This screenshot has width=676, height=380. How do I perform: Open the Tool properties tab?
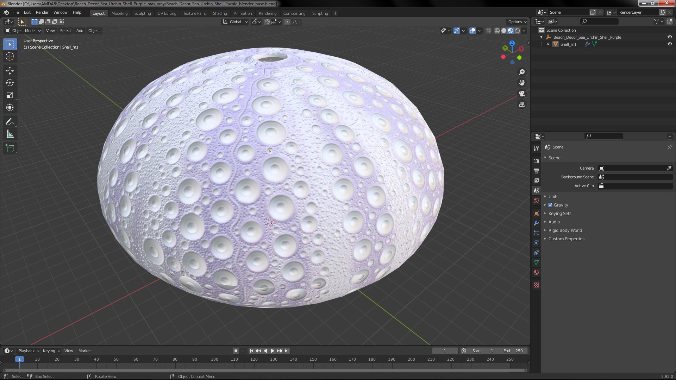coord(536,148)
